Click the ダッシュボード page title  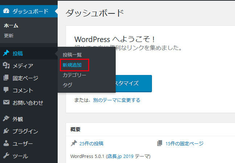coord(95,13)
